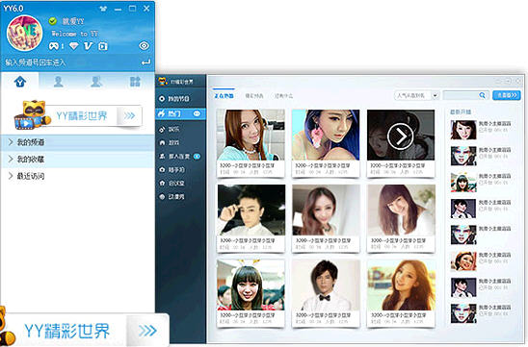Image resolution: width=528 pixels, height=347 pixels.
Task: Minimize the YY6.0 main window
Action: [x=118, y=9]
